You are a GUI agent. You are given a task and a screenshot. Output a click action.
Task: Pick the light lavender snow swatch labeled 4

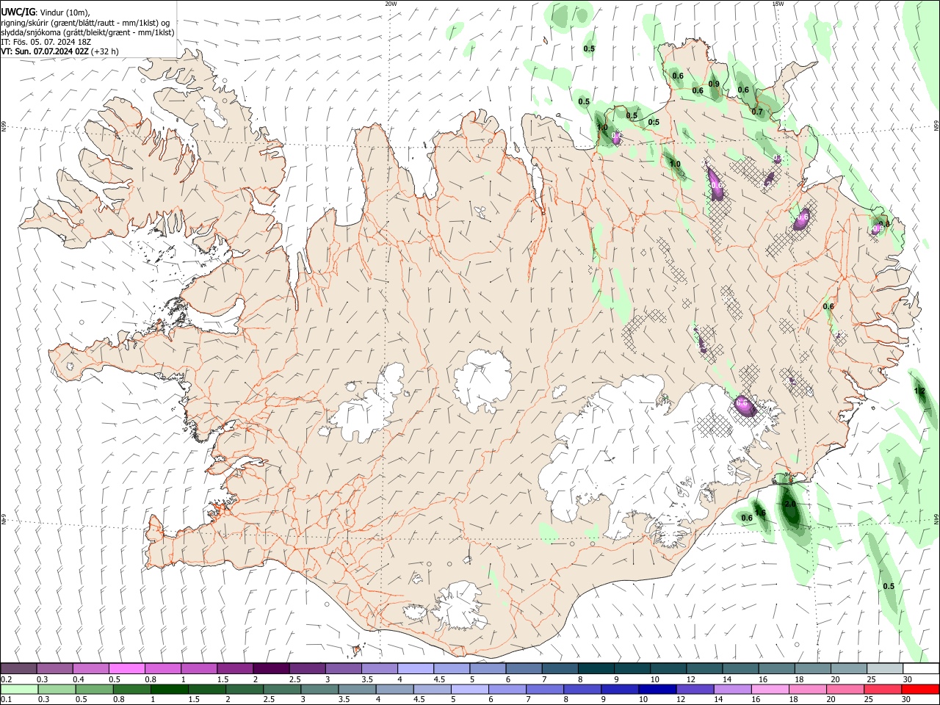pos(415,668)
